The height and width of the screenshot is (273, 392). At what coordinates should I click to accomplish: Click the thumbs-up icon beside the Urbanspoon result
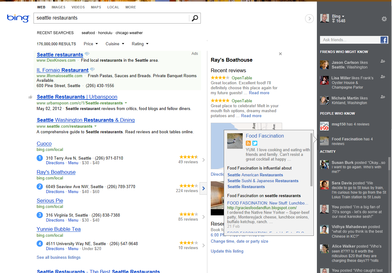pyautogui.click(x=30, y=97)
